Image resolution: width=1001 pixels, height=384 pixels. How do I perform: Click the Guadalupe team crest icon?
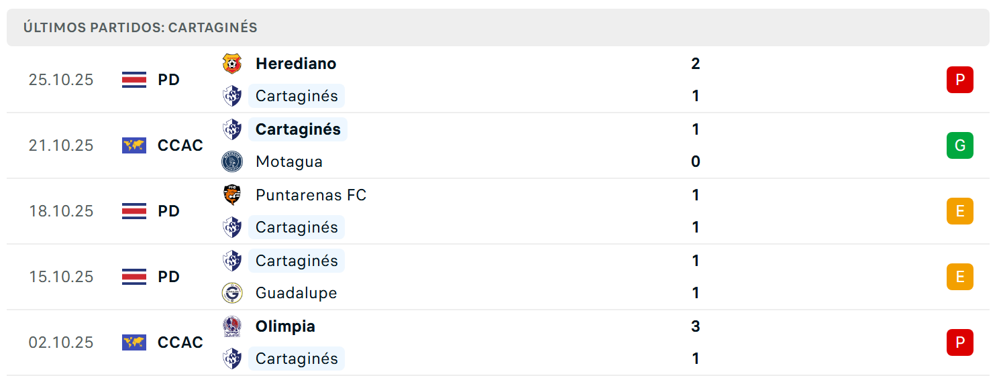point(232,293)
